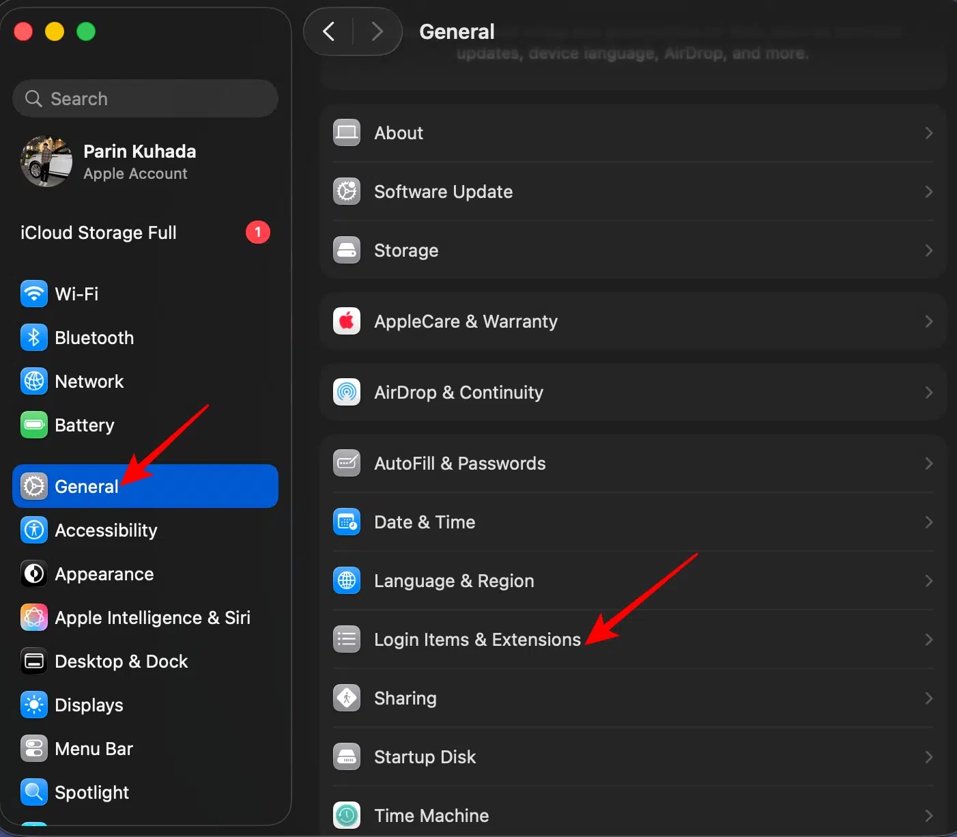Open the Apple Intelligence & Siri icon
The image size is (957, 837).
(x=34, y=618)
